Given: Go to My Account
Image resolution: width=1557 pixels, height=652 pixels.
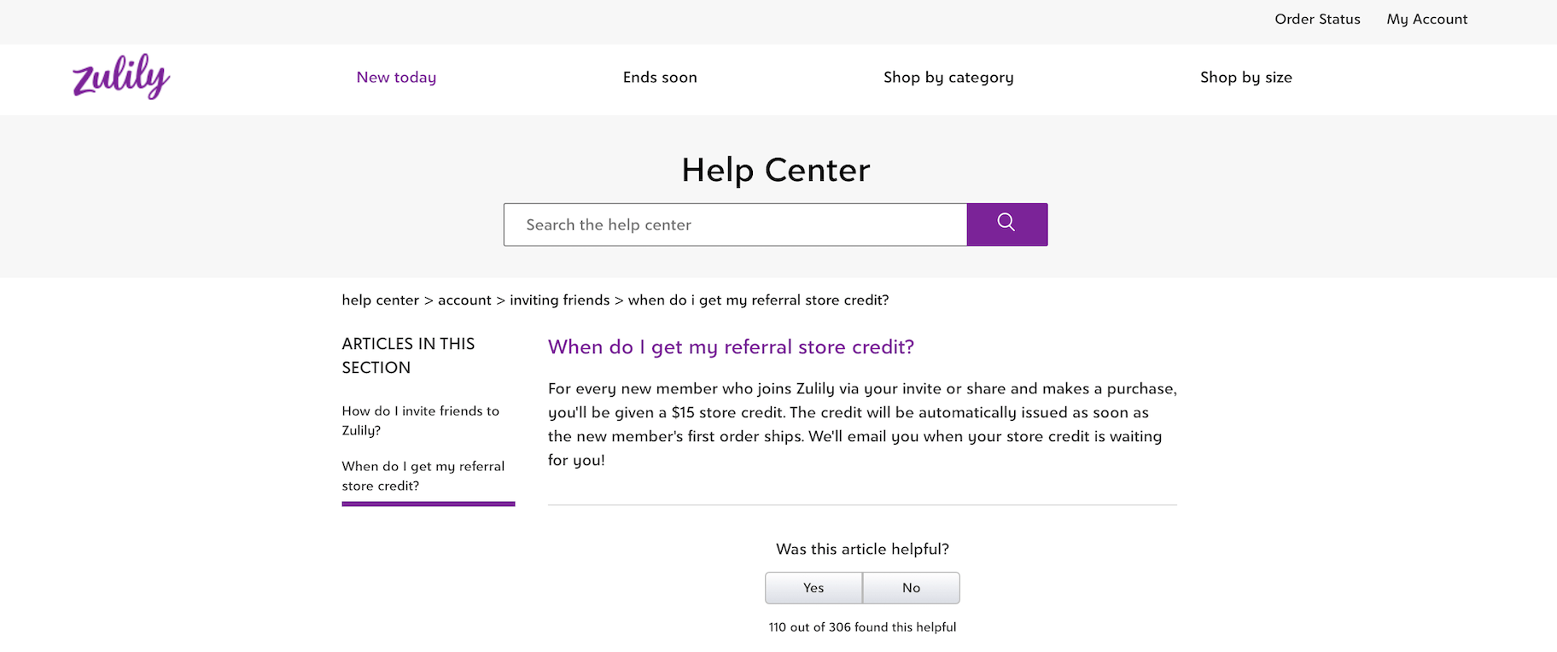Looking at the screenshot, I should click(1426, 19).
